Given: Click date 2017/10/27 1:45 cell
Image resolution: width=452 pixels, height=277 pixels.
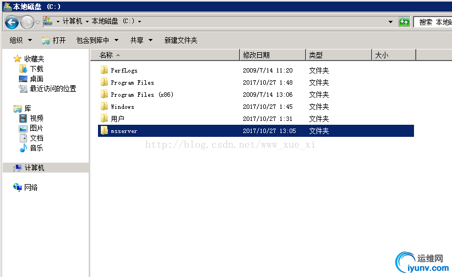Looking at the screenshot, I should [268, 107].
